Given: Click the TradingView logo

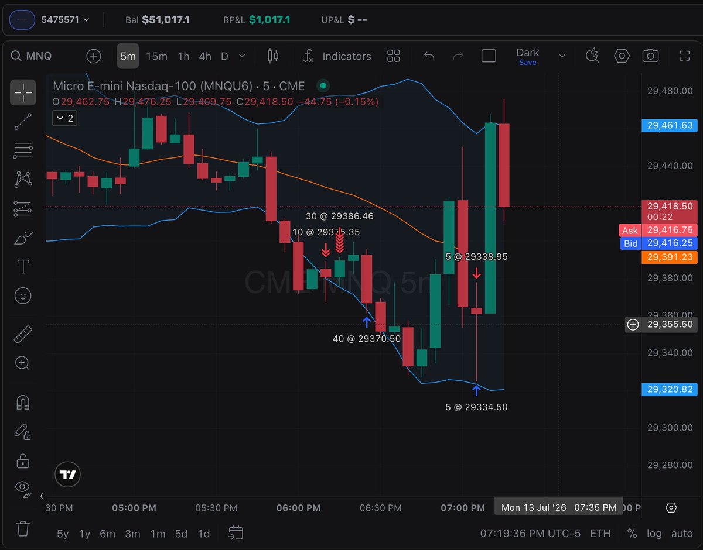Looking at the screenshot, I should point(68,475).
